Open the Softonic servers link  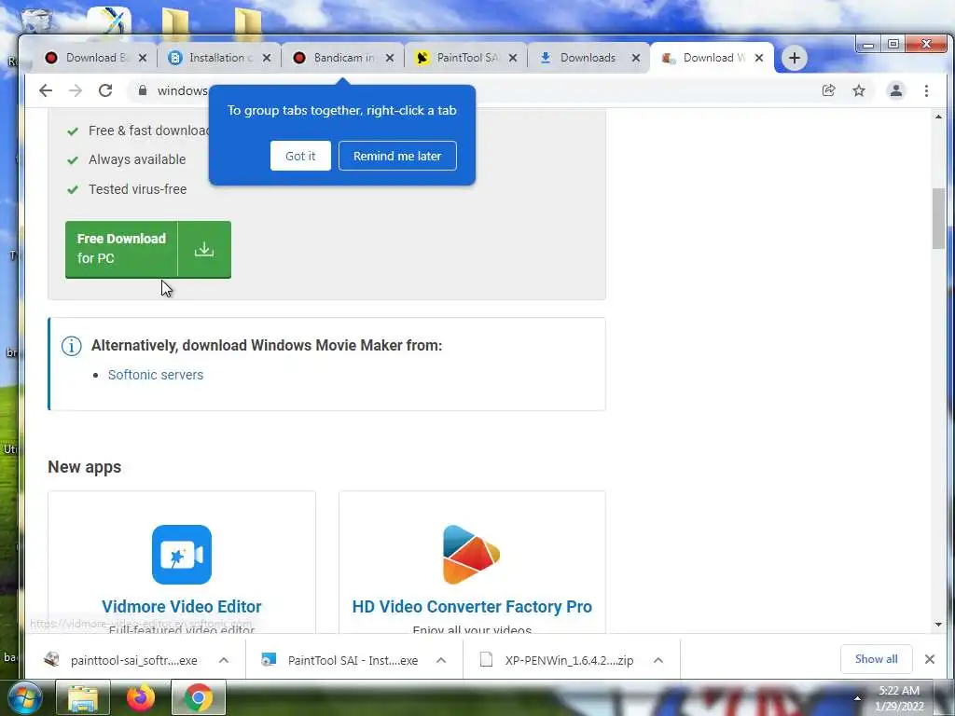[x=156, y=375]
